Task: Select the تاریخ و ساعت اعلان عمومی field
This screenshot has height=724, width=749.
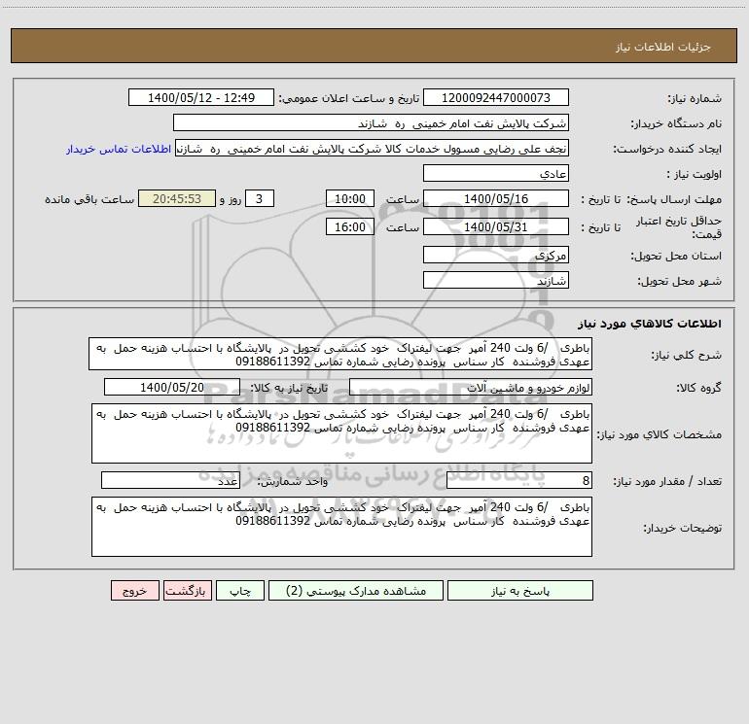Action: pos(203,98)
